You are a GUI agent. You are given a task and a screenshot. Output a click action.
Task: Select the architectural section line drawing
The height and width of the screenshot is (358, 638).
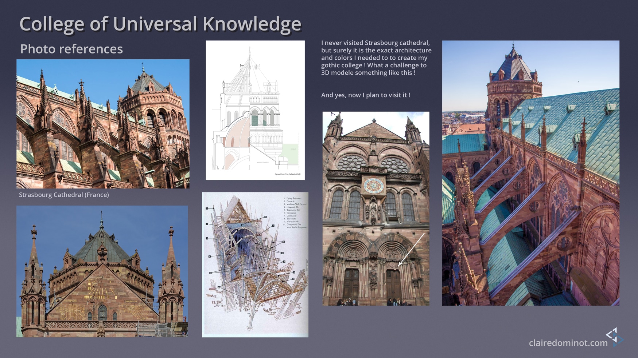point(255,110)
